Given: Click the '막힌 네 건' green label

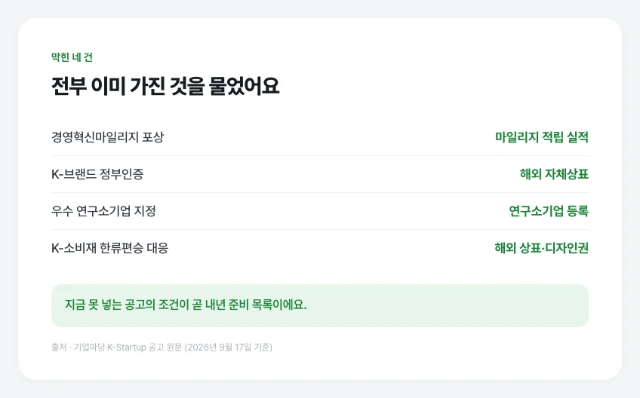Looking at the screenshot, I should pyautogui.click(x=72, y=57).
